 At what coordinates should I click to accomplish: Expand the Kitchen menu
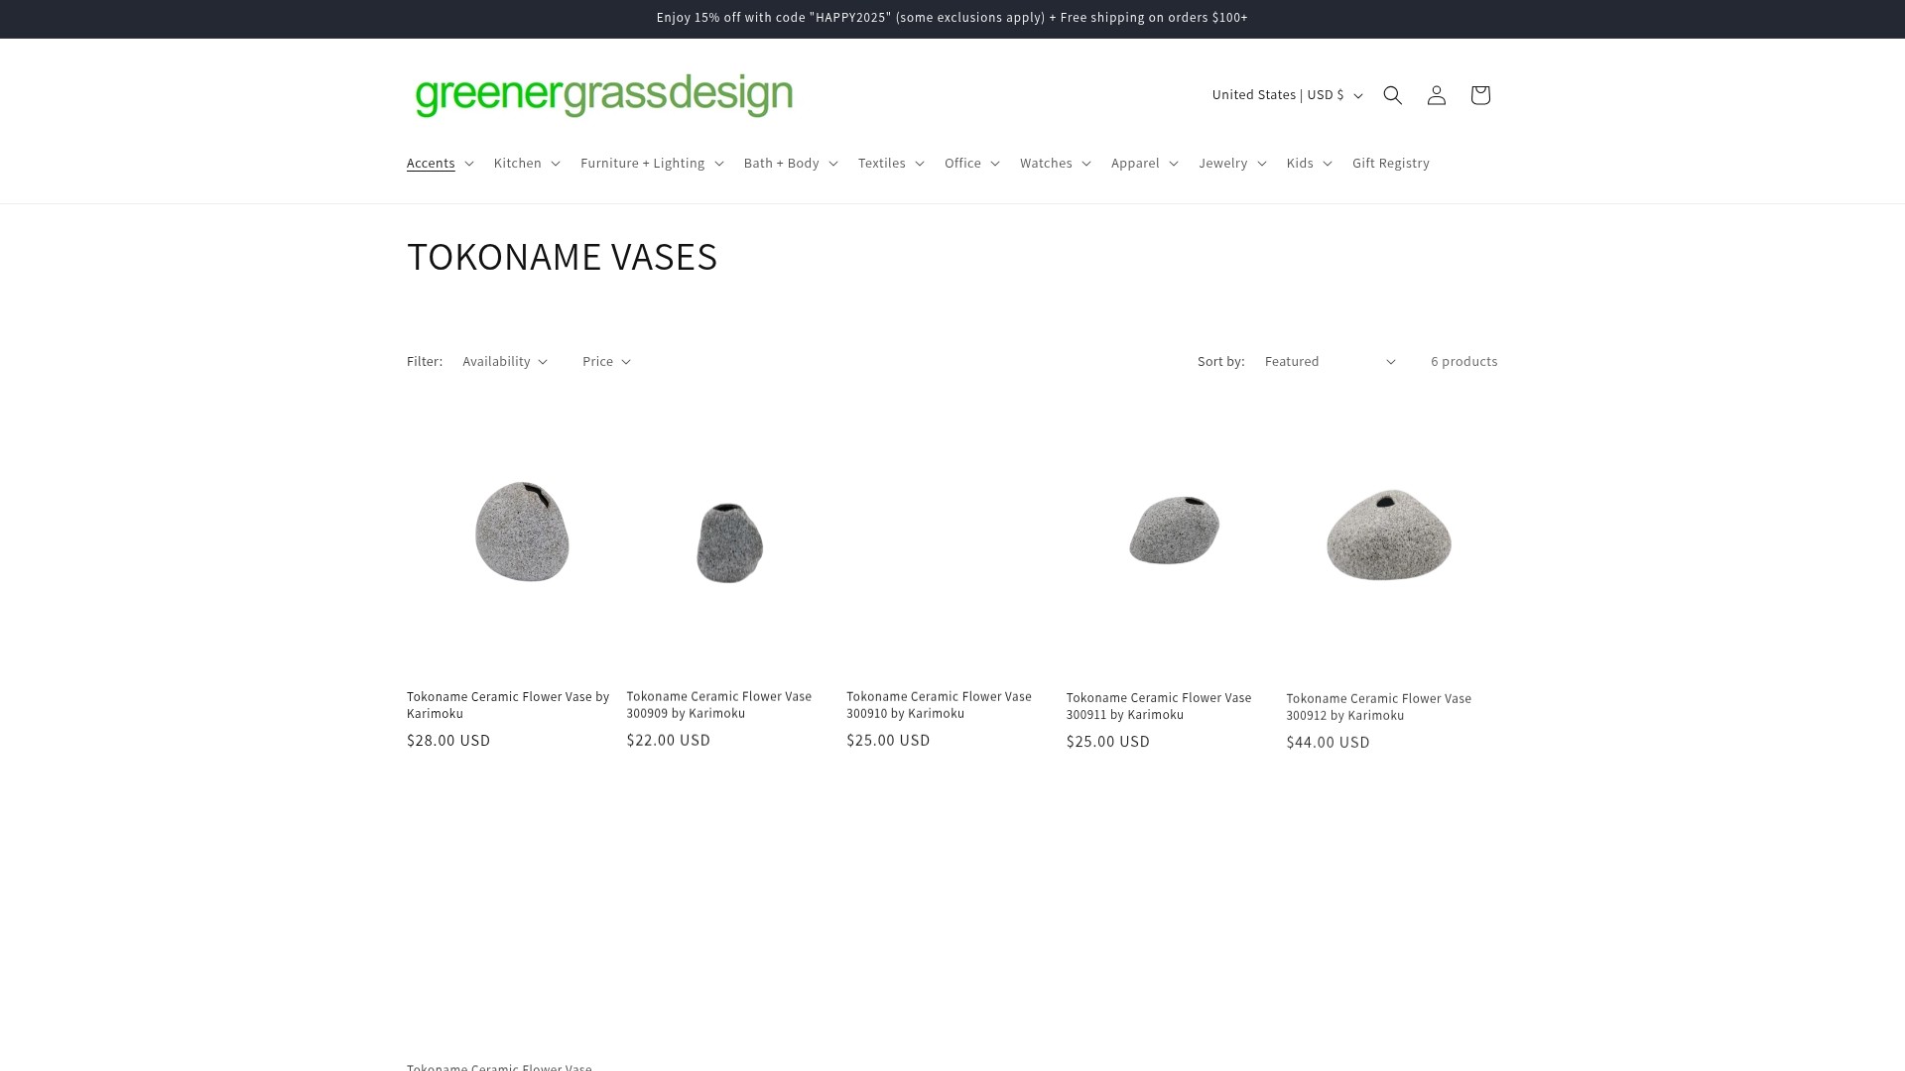(527, 163)
